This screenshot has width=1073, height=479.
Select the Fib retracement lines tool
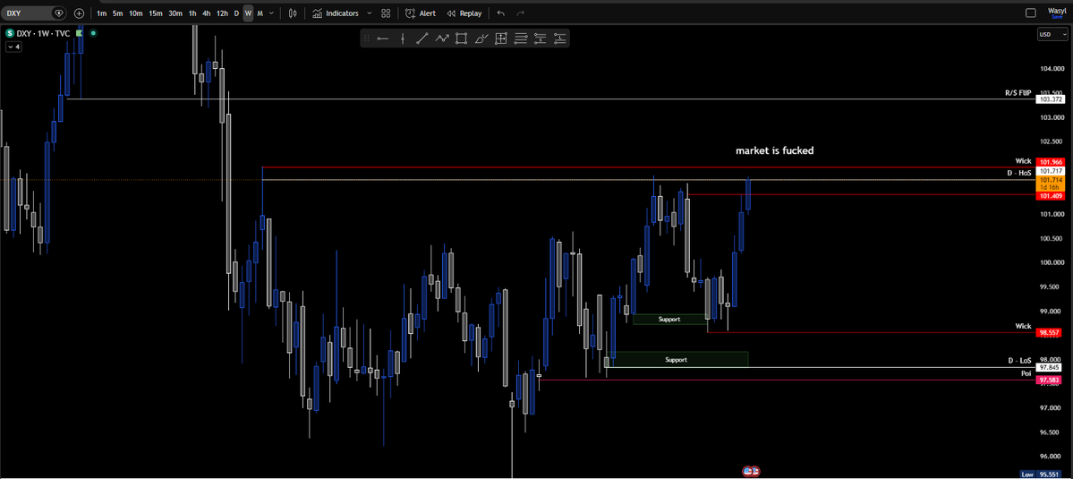click(x=521, y=38)
